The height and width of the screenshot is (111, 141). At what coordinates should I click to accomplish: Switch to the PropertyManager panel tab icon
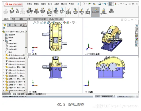[x=10, y=25]
